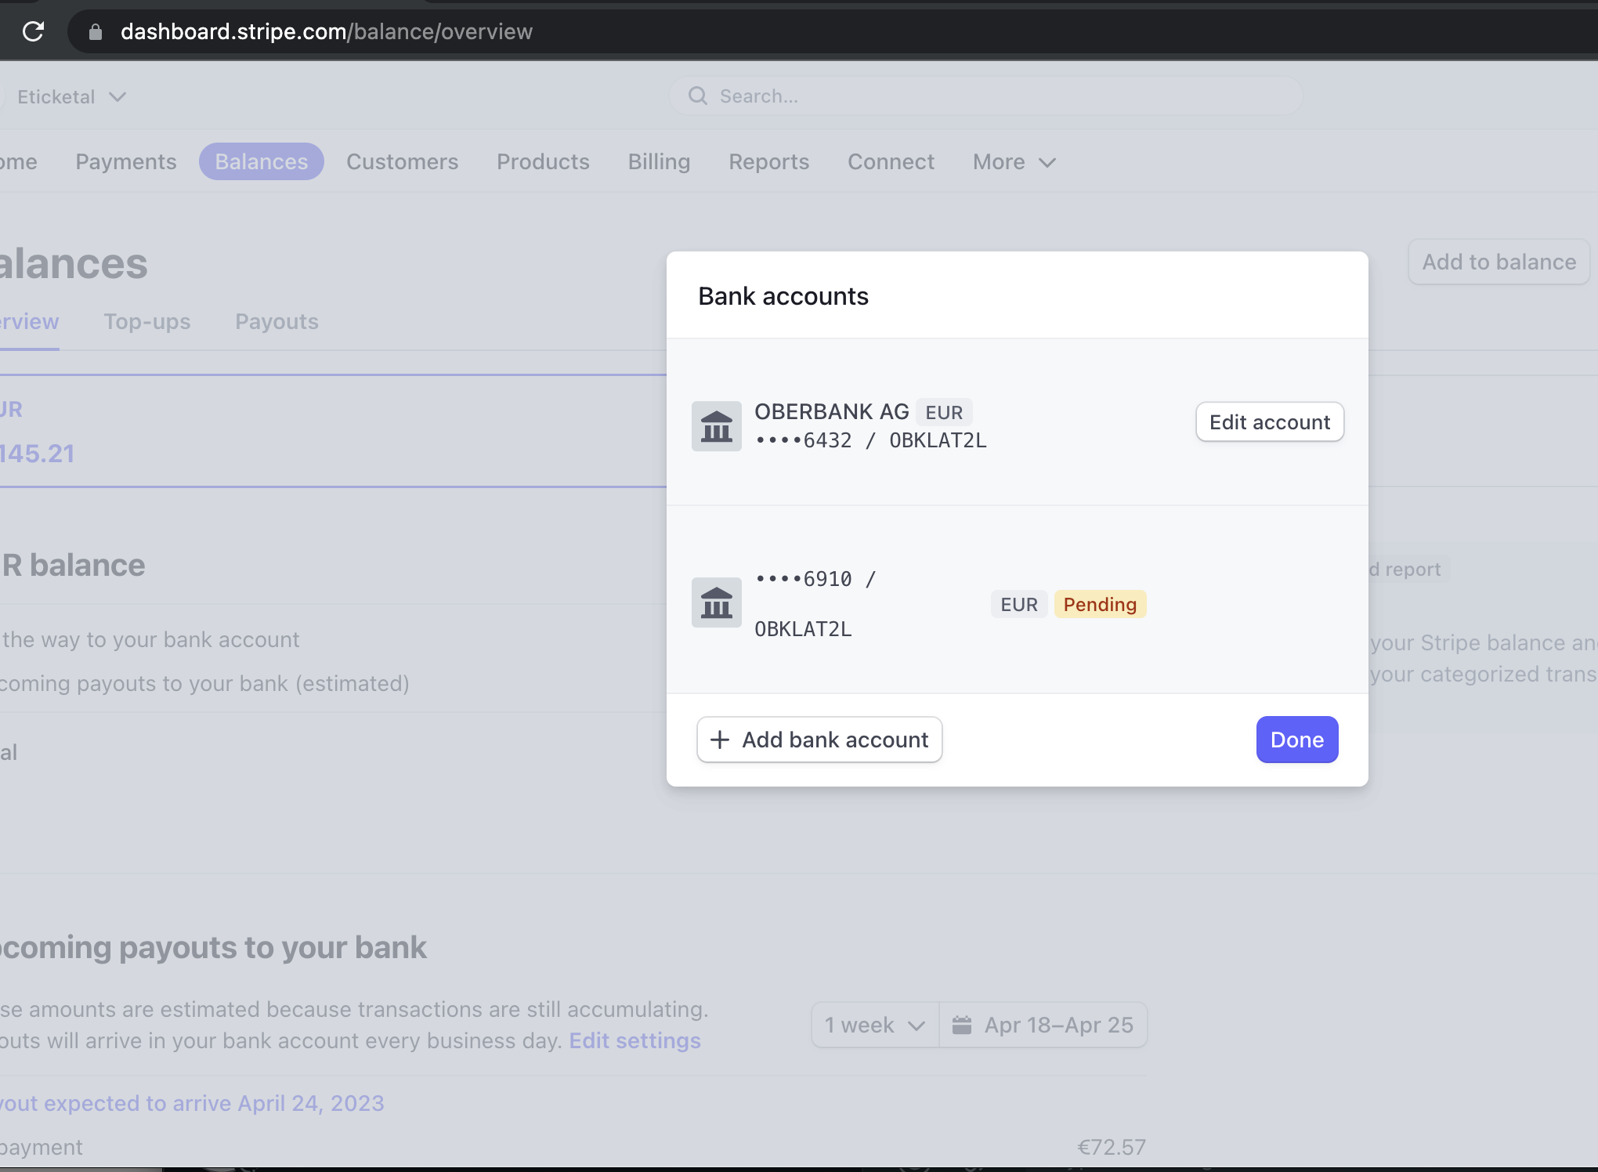1598x1172 pixels.
Task: Click Done in Bank accounts dialog
Action: coord(1297,740)
